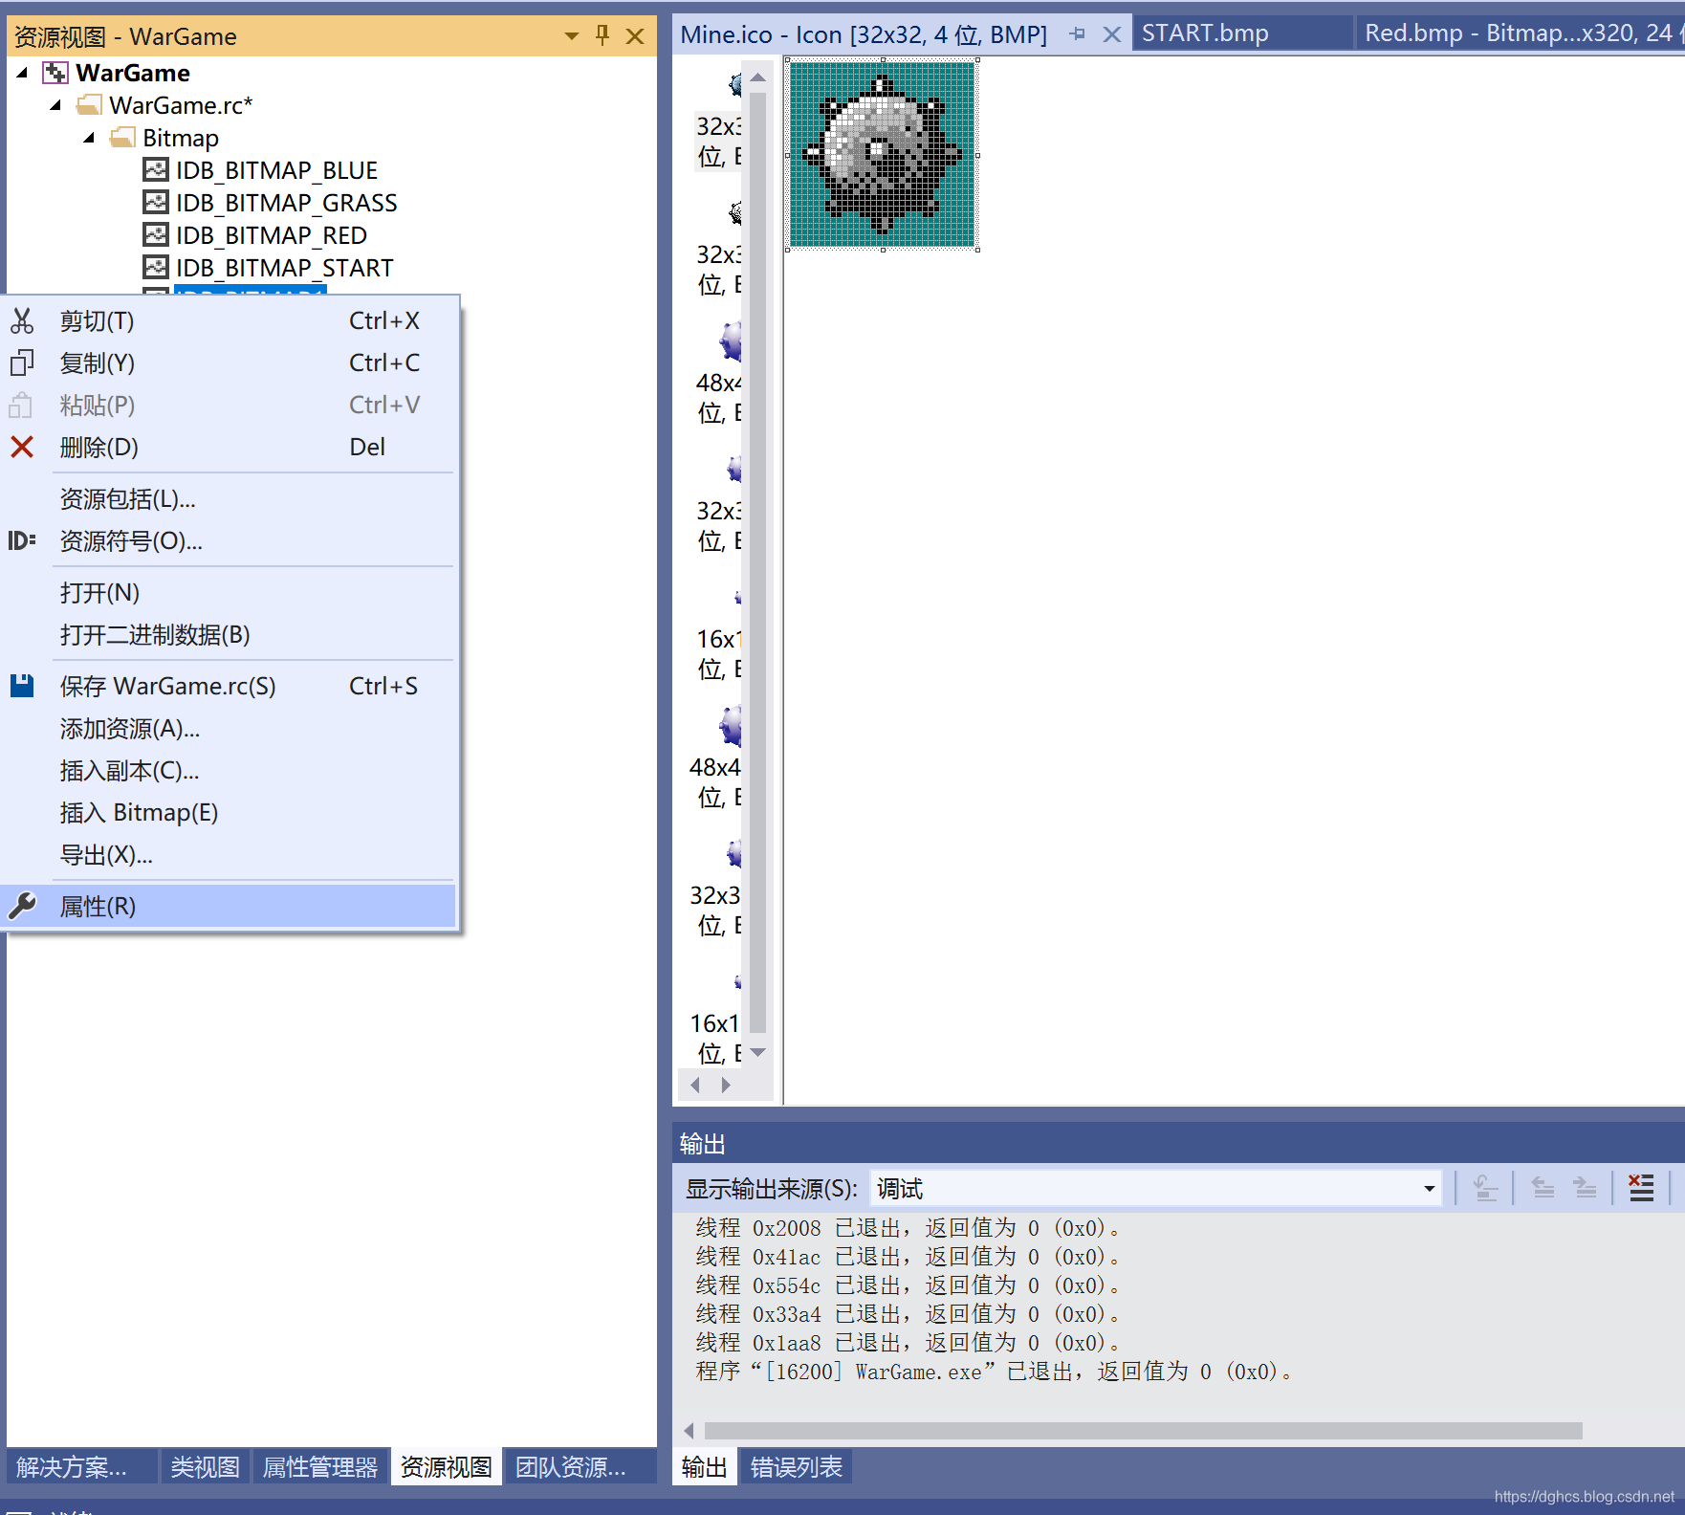Click the red X delete icon
This screenshot has height=1515, width=1685.
[x=22, y=447]
